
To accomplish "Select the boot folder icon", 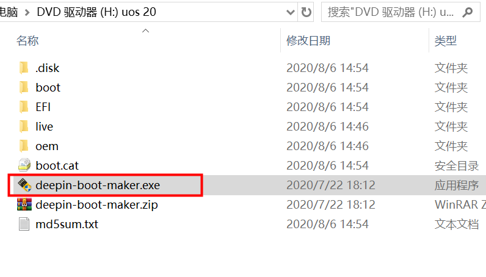I will point(24,87).
